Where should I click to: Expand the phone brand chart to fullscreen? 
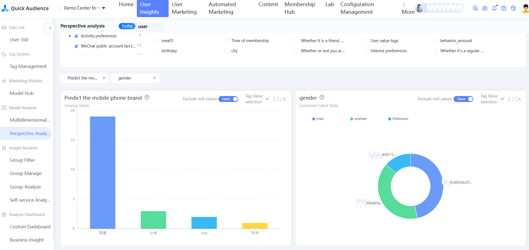point(279,99)
